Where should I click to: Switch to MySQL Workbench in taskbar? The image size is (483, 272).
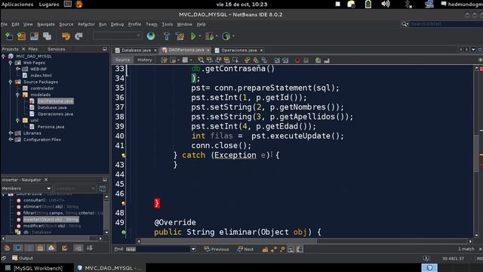pos(35,268)
